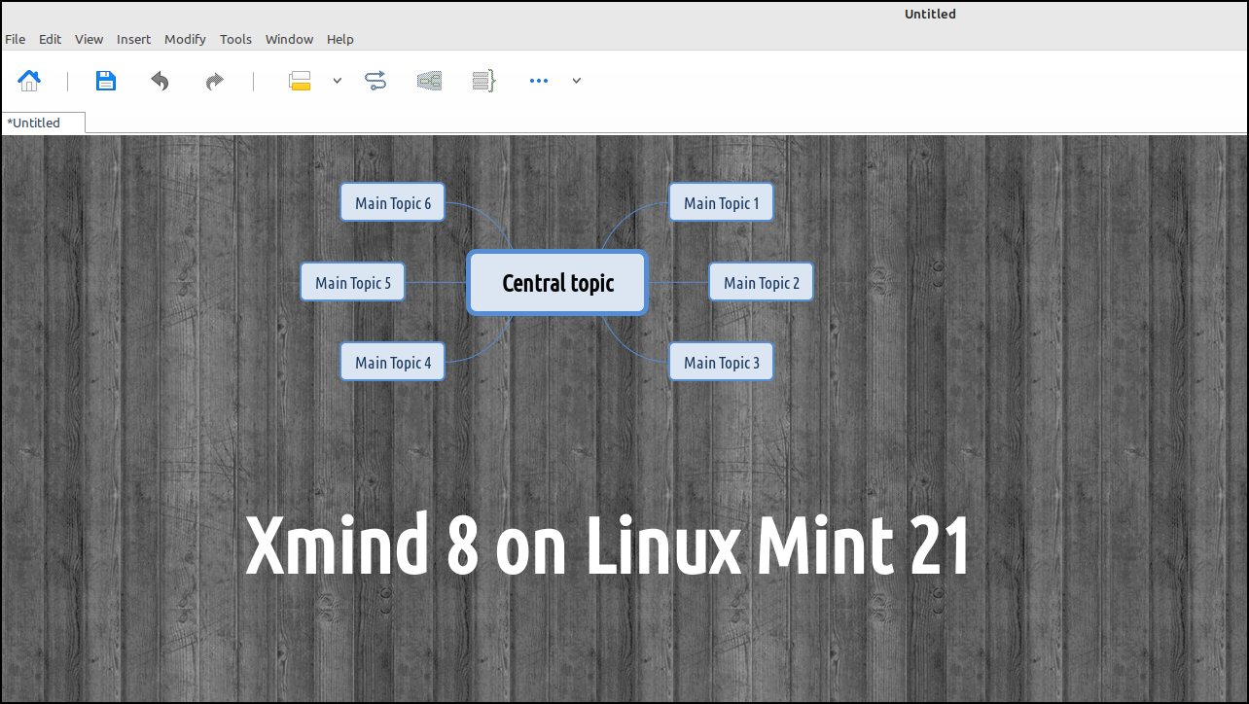The image size is (1249, 704).
Task: Add a boundary with the boundary icon
Action: pyautogui.click(x=430, y=81)
